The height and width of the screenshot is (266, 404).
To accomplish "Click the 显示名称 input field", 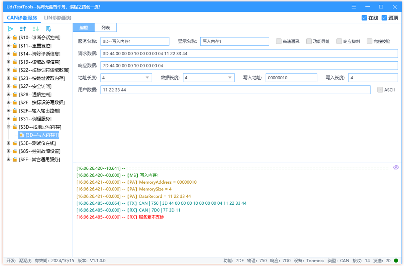I will pos(234,41).
